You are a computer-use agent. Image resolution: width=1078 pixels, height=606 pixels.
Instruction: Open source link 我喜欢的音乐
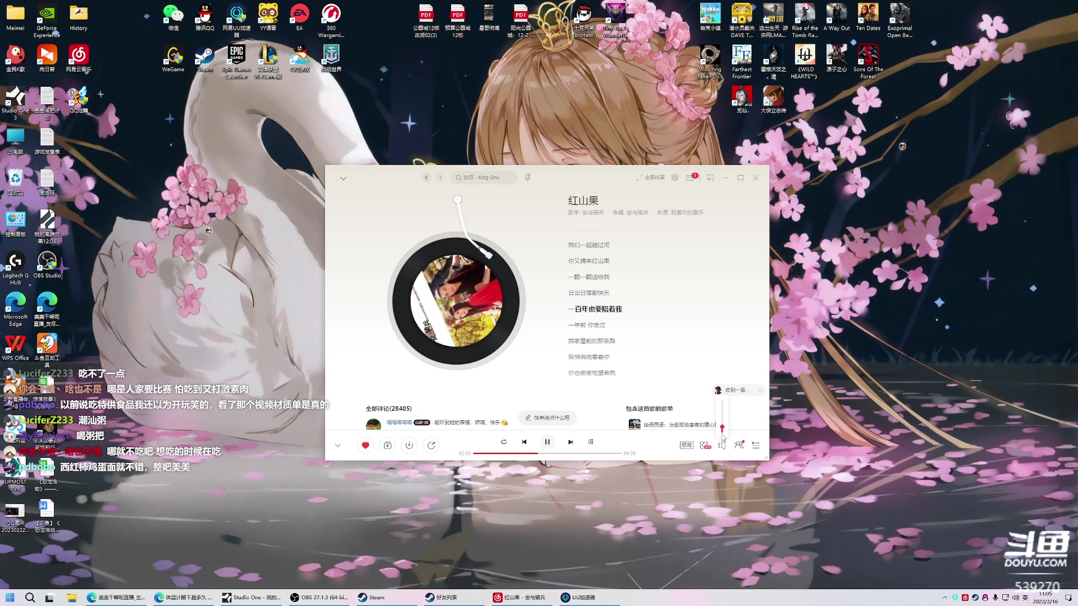point(687,213)
